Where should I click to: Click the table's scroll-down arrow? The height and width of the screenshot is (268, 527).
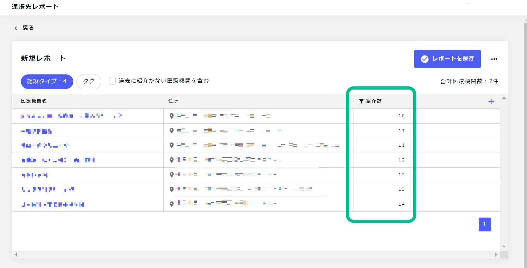[x=504, y=247]
